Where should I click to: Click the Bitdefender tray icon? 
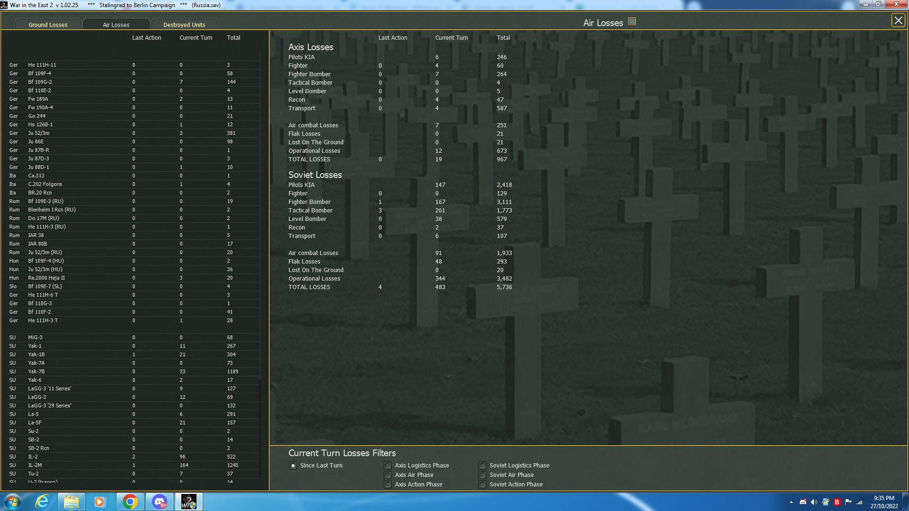837,502
